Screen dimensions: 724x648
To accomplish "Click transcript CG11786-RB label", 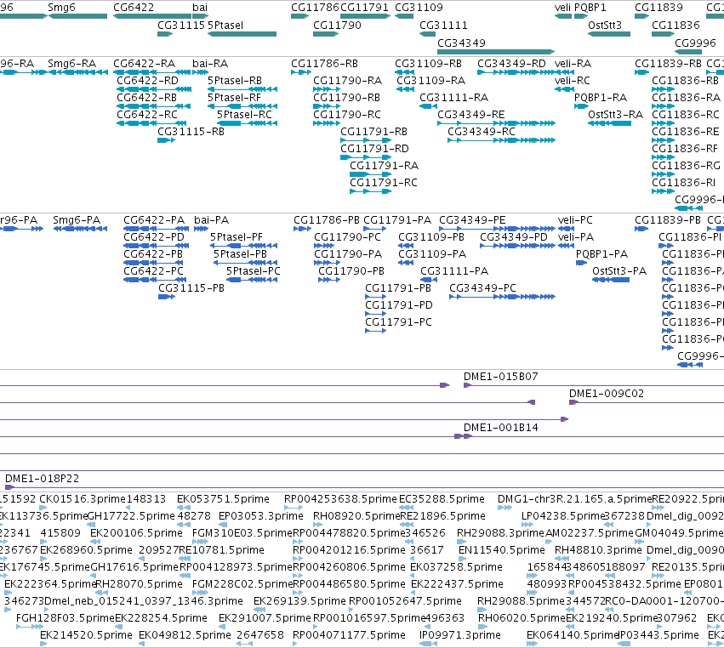I will pyautogui.click(x=325, y=64).
